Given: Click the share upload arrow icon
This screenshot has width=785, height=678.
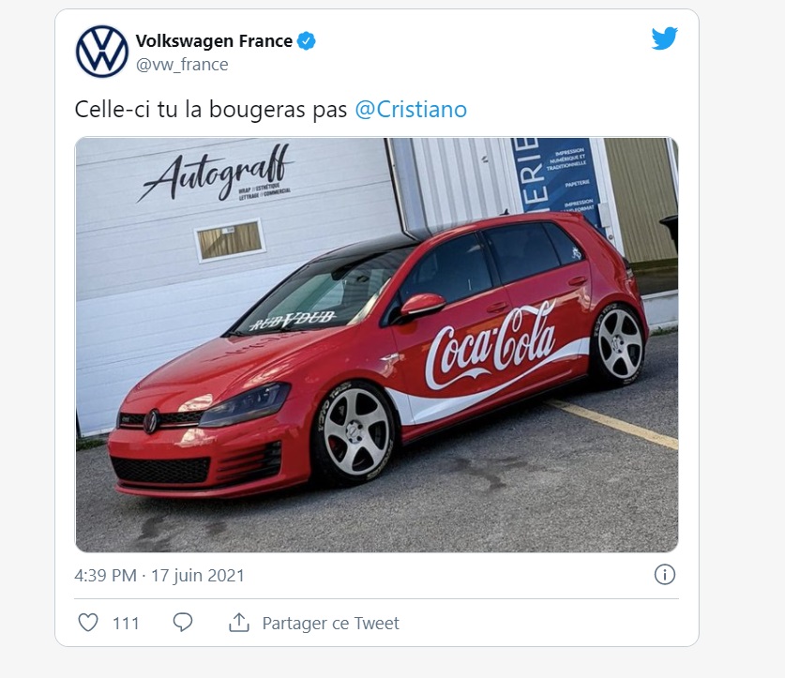Looking at the screenshot, I should [239, 623].
